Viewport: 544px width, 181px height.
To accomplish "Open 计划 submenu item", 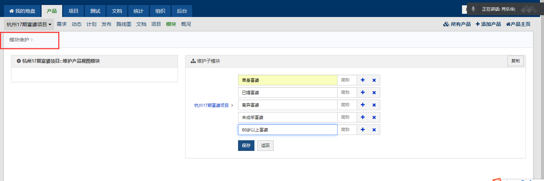I will coord(91,24).
